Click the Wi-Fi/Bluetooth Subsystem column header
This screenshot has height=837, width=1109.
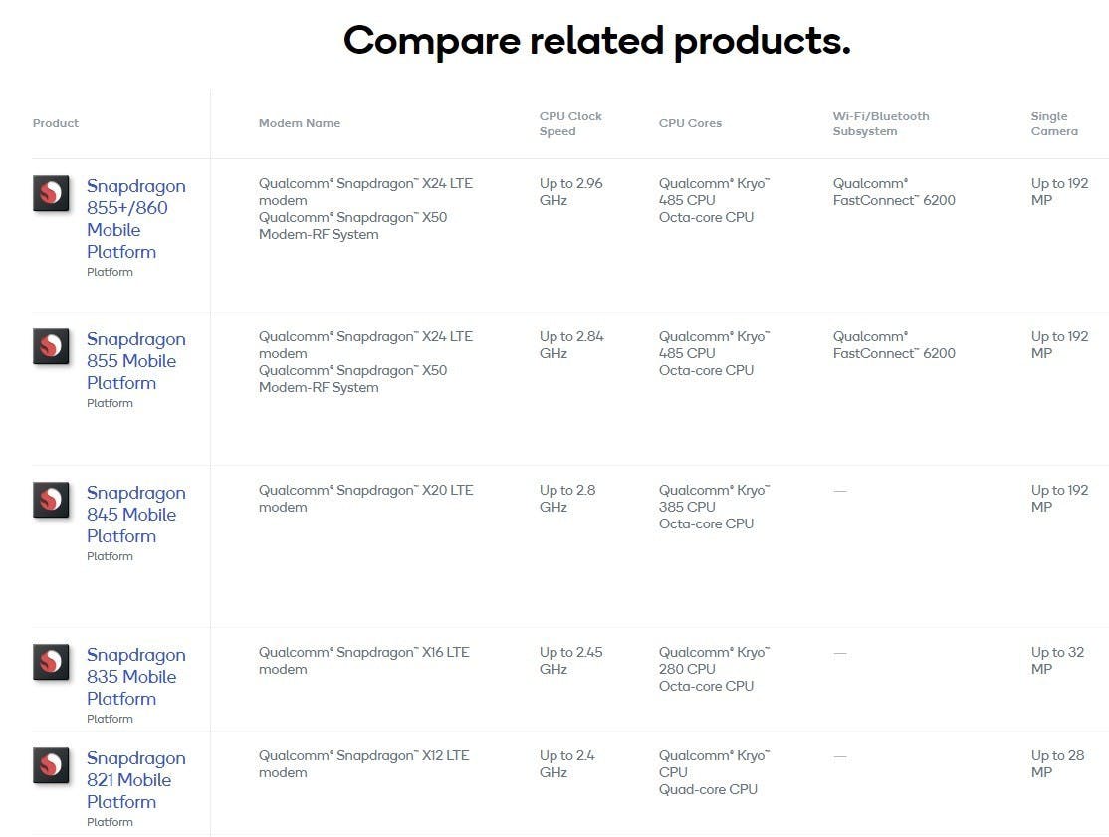[x=880, y=123]
